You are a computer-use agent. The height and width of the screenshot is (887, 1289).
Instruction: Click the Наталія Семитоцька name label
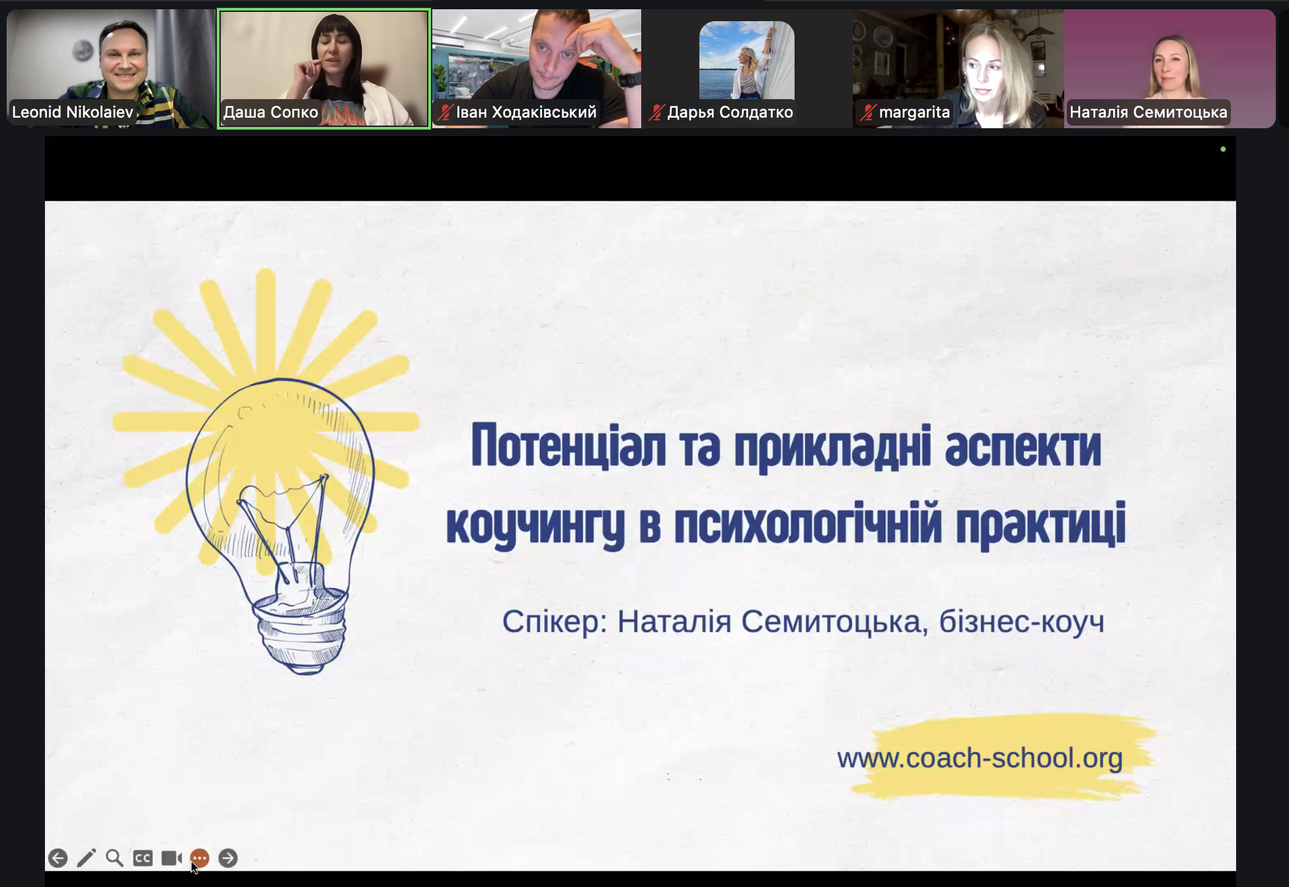[x=1148, y=112]
